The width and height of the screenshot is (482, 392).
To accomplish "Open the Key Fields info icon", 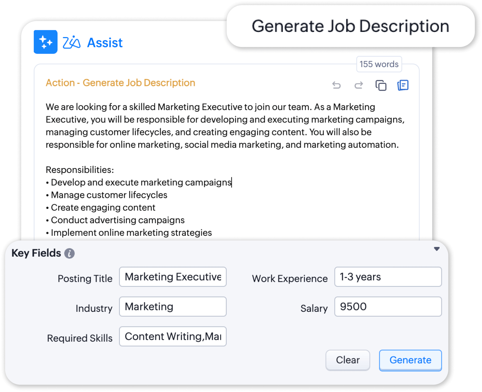I will click(x=69, y=253).
